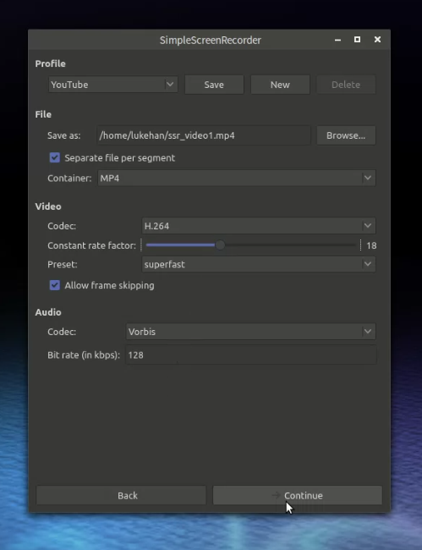Open the Audio Codec dropdown Vorbis
Viewport: 422px width, 550px height.
point(250,332)
